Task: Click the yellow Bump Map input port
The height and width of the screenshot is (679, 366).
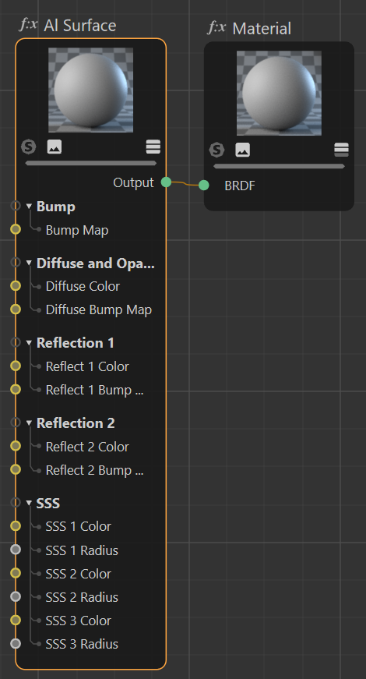Action: click(16, 229)
